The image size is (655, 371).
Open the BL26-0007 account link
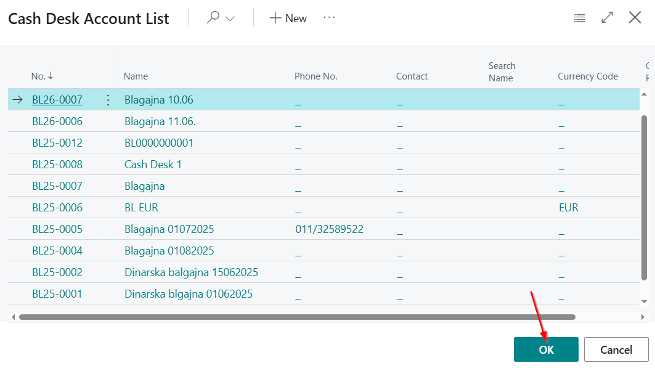tap(57, 100)
